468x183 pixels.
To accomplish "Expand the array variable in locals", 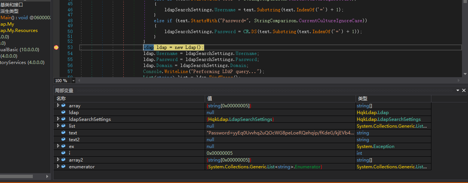I will click(58, 106).
